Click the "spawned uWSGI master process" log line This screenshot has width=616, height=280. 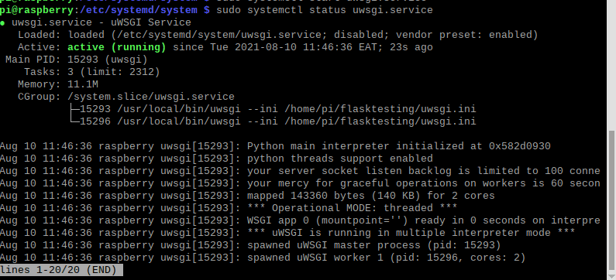250,245
